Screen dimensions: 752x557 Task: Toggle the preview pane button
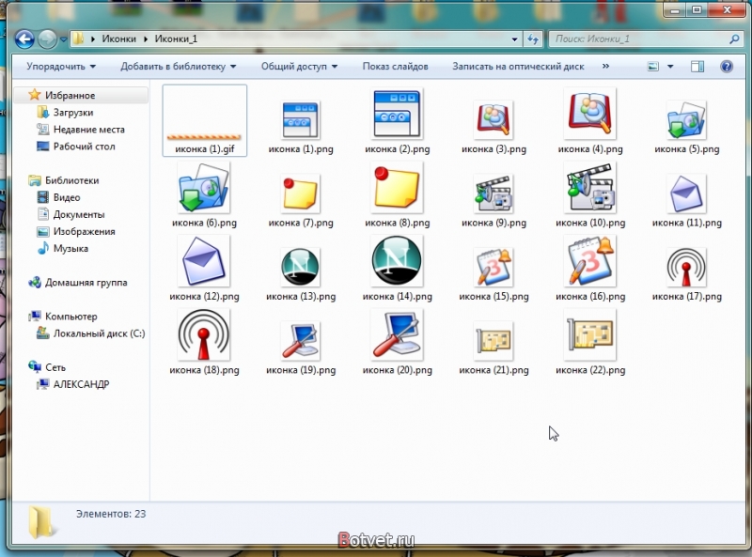[x=697, y=67]
